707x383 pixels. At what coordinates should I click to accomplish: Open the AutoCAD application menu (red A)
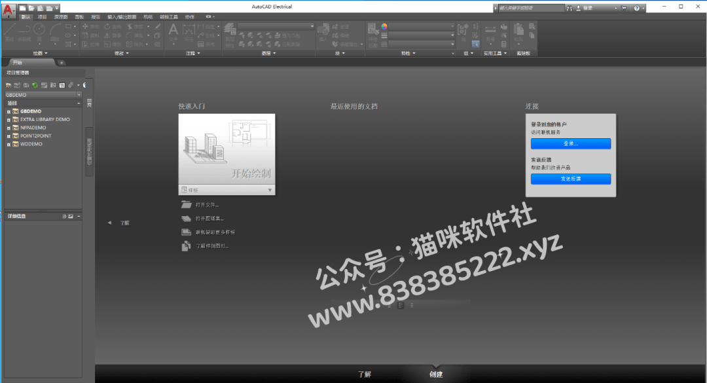coord(8,10)
